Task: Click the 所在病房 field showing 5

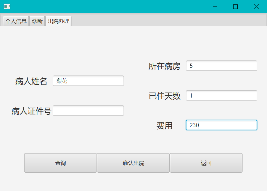Action: point(221,66)
